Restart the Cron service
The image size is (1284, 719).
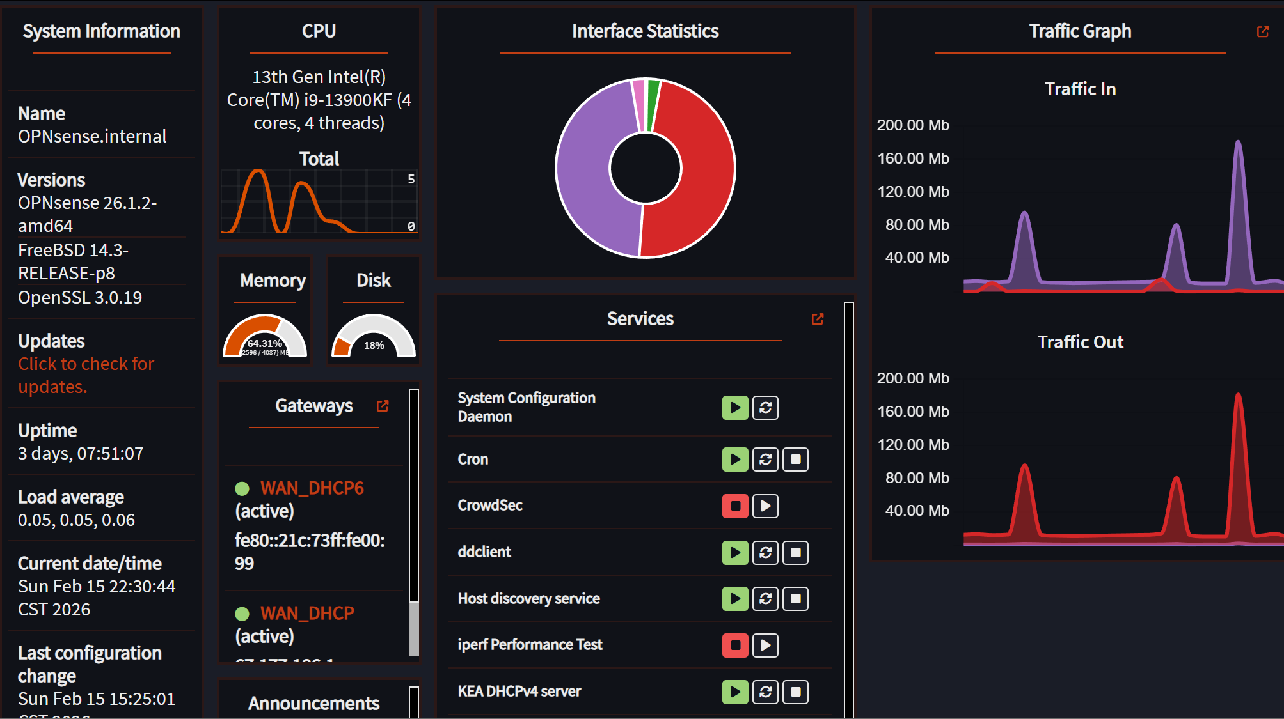[765, 459]
